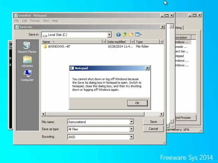Select the 'ent Ser…' row in Task Manager

coord(183,51)
